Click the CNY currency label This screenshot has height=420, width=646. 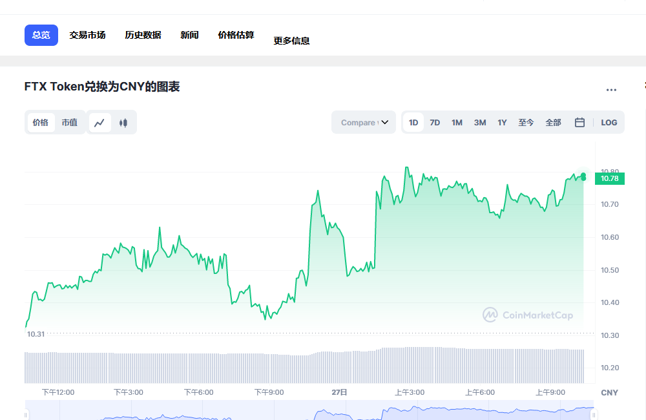pyautogui.click(x=609, y=393)
